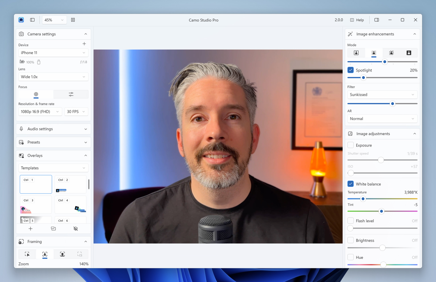Open the 30 FPS frame rate dropdown
This screenshot has height=282, width=436.
tap(76, 112)
